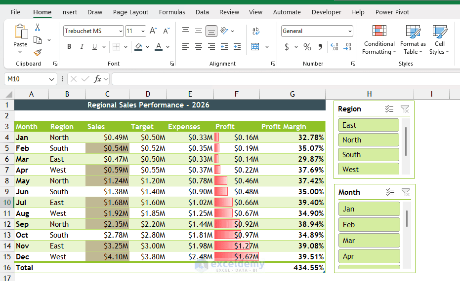460x281 pixels.
Task: Increase font size with A-up icon
Action: tap(154, 31)
